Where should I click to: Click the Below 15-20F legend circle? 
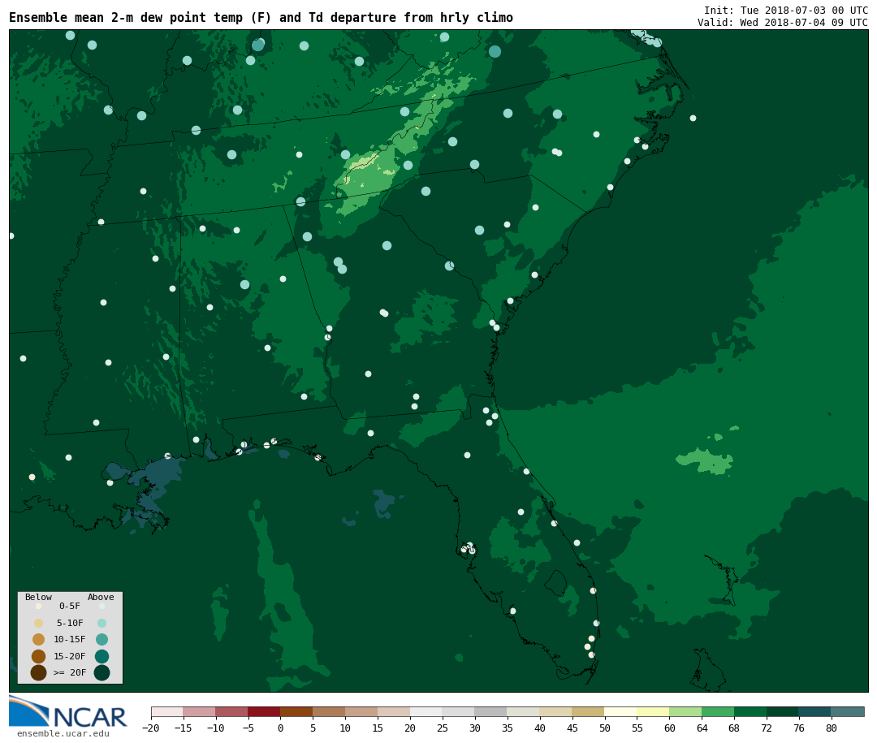tap(38, 656)
